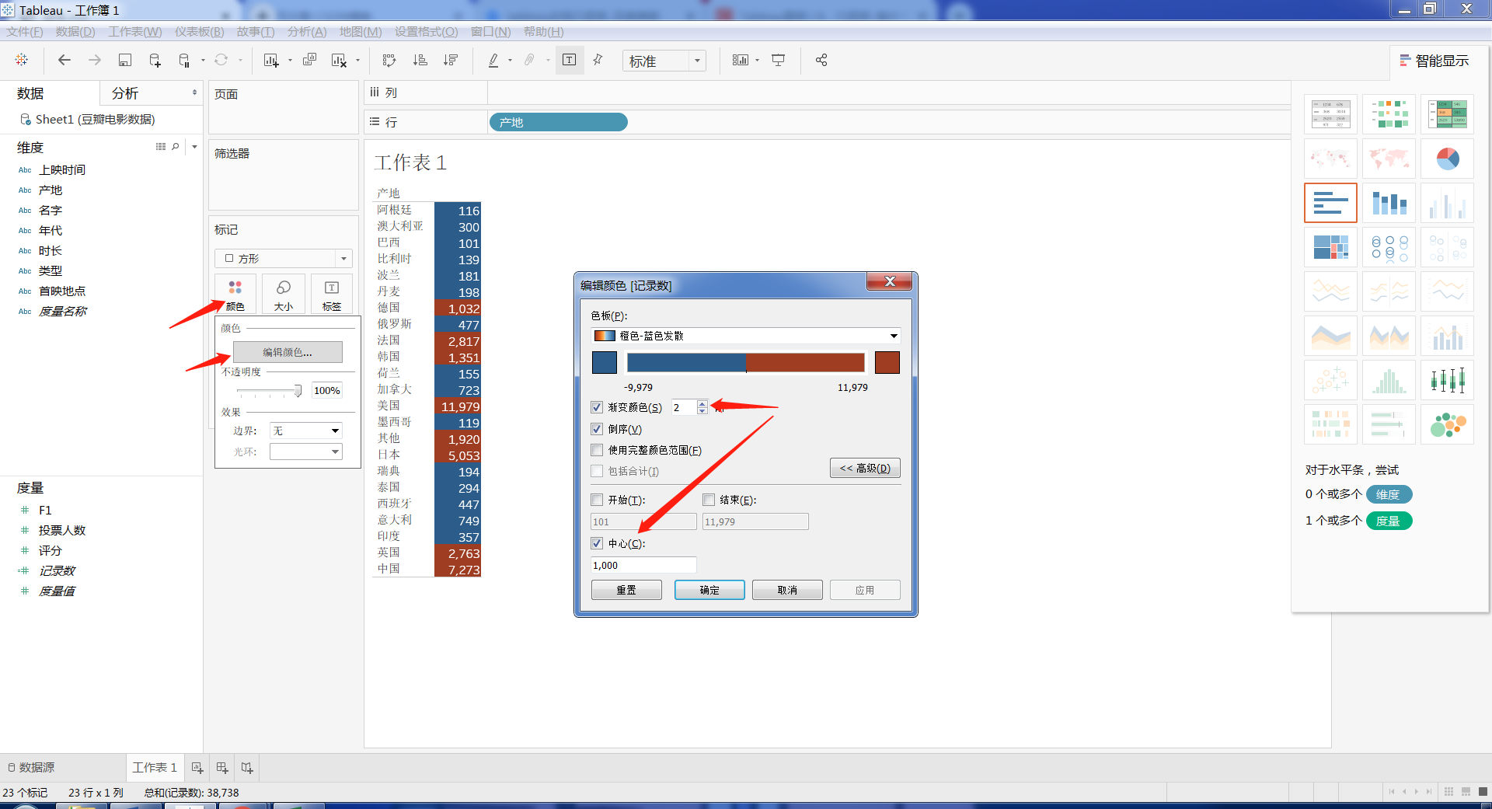Viewport: 1492px width, 809px height.
Task: Select the 评分 measure field
Action: 51,550
